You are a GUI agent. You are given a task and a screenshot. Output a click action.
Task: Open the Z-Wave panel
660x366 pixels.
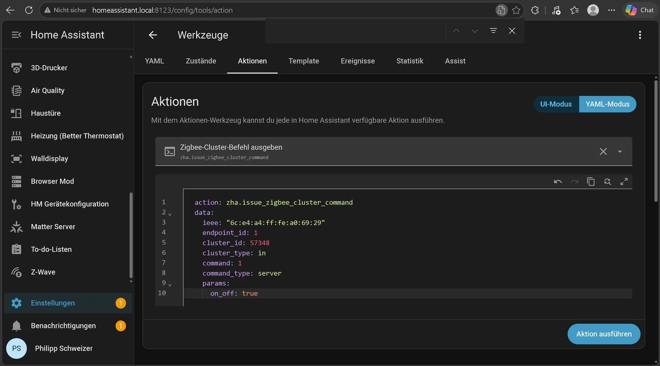coord(68,272)
